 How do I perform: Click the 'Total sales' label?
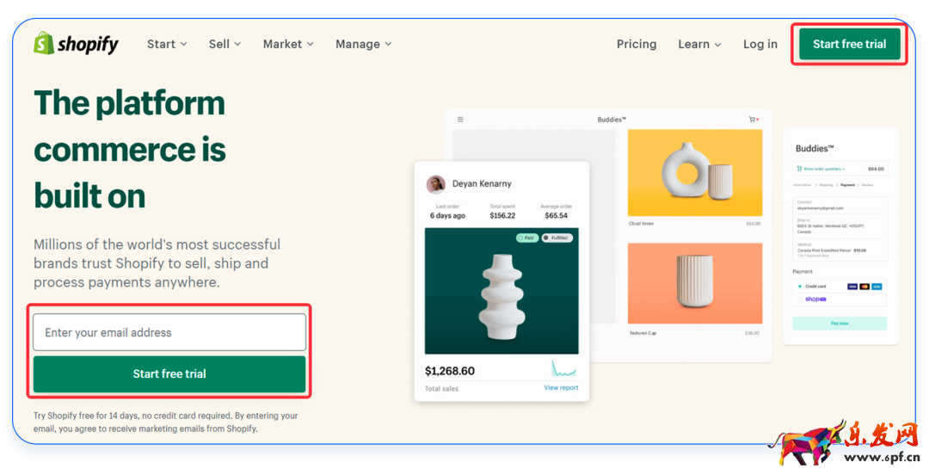click(441, 388)
